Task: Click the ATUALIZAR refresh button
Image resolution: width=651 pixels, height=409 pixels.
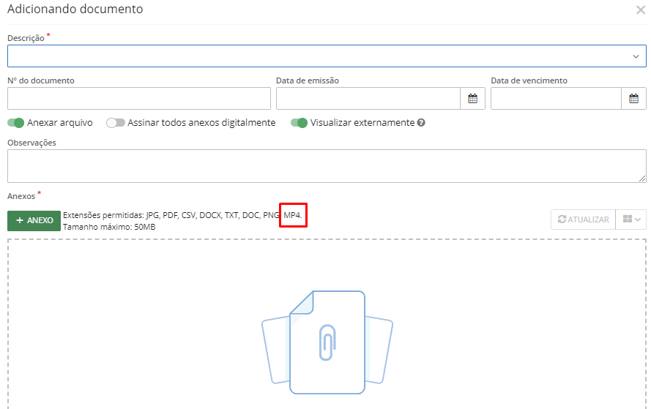Action: coord(583,219)
